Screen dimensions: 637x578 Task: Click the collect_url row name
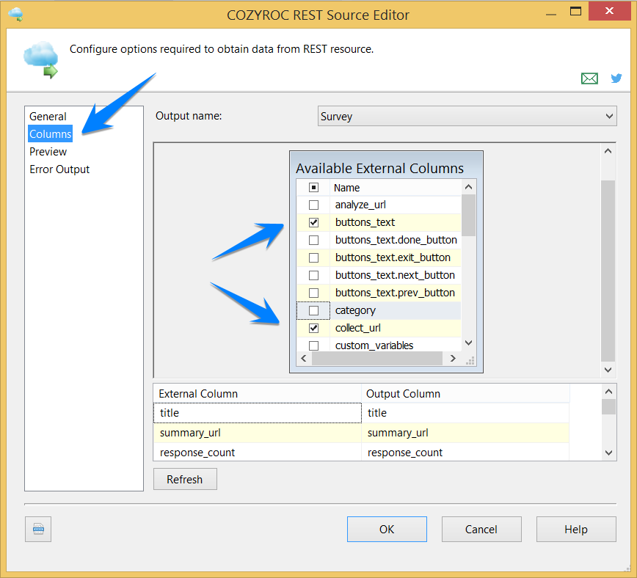tap(358, 328)
